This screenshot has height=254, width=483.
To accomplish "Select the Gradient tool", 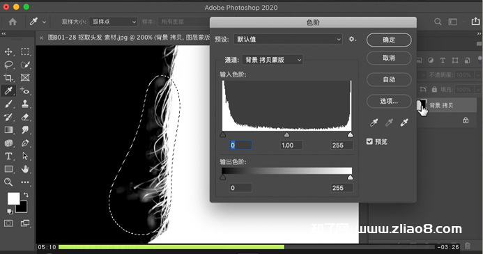I will [8, 129].
